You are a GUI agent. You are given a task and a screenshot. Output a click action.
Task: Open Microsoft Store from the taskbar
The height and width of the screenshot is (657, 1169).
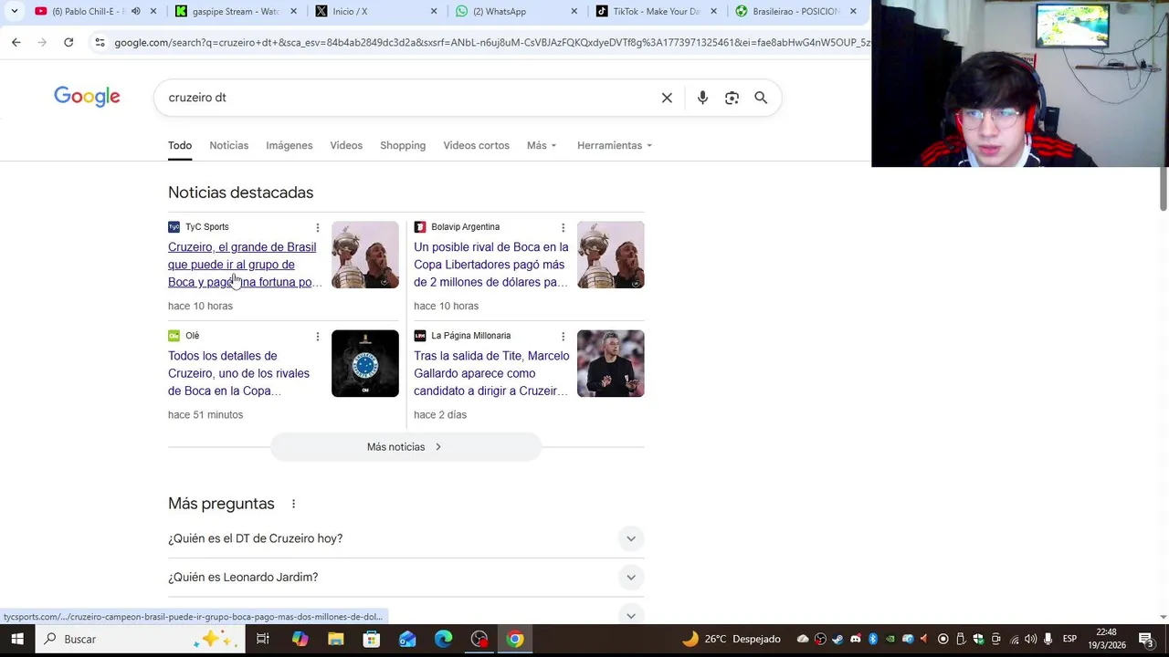click(371, 639)
